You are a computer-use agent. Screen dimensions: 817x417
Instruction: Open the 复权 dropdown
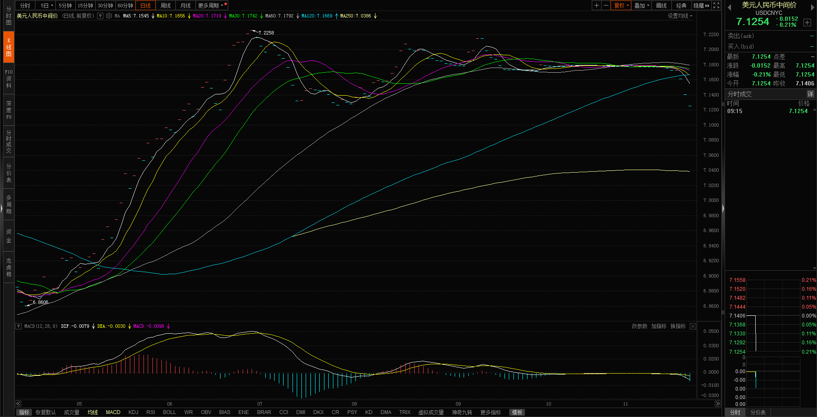tap(621, 6)
